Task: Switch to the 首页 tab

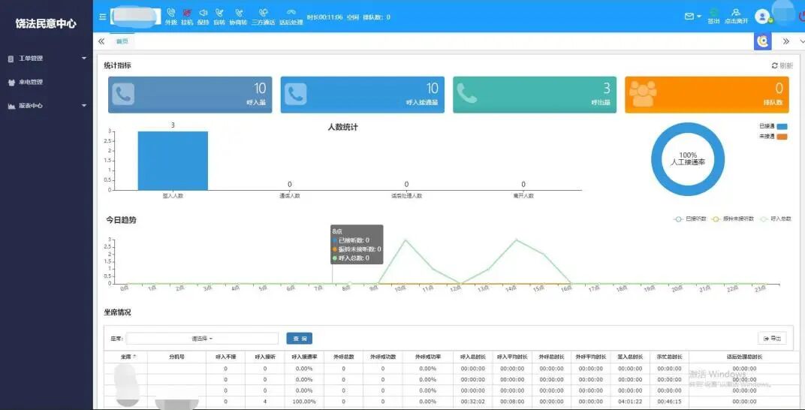Action: 122,41
